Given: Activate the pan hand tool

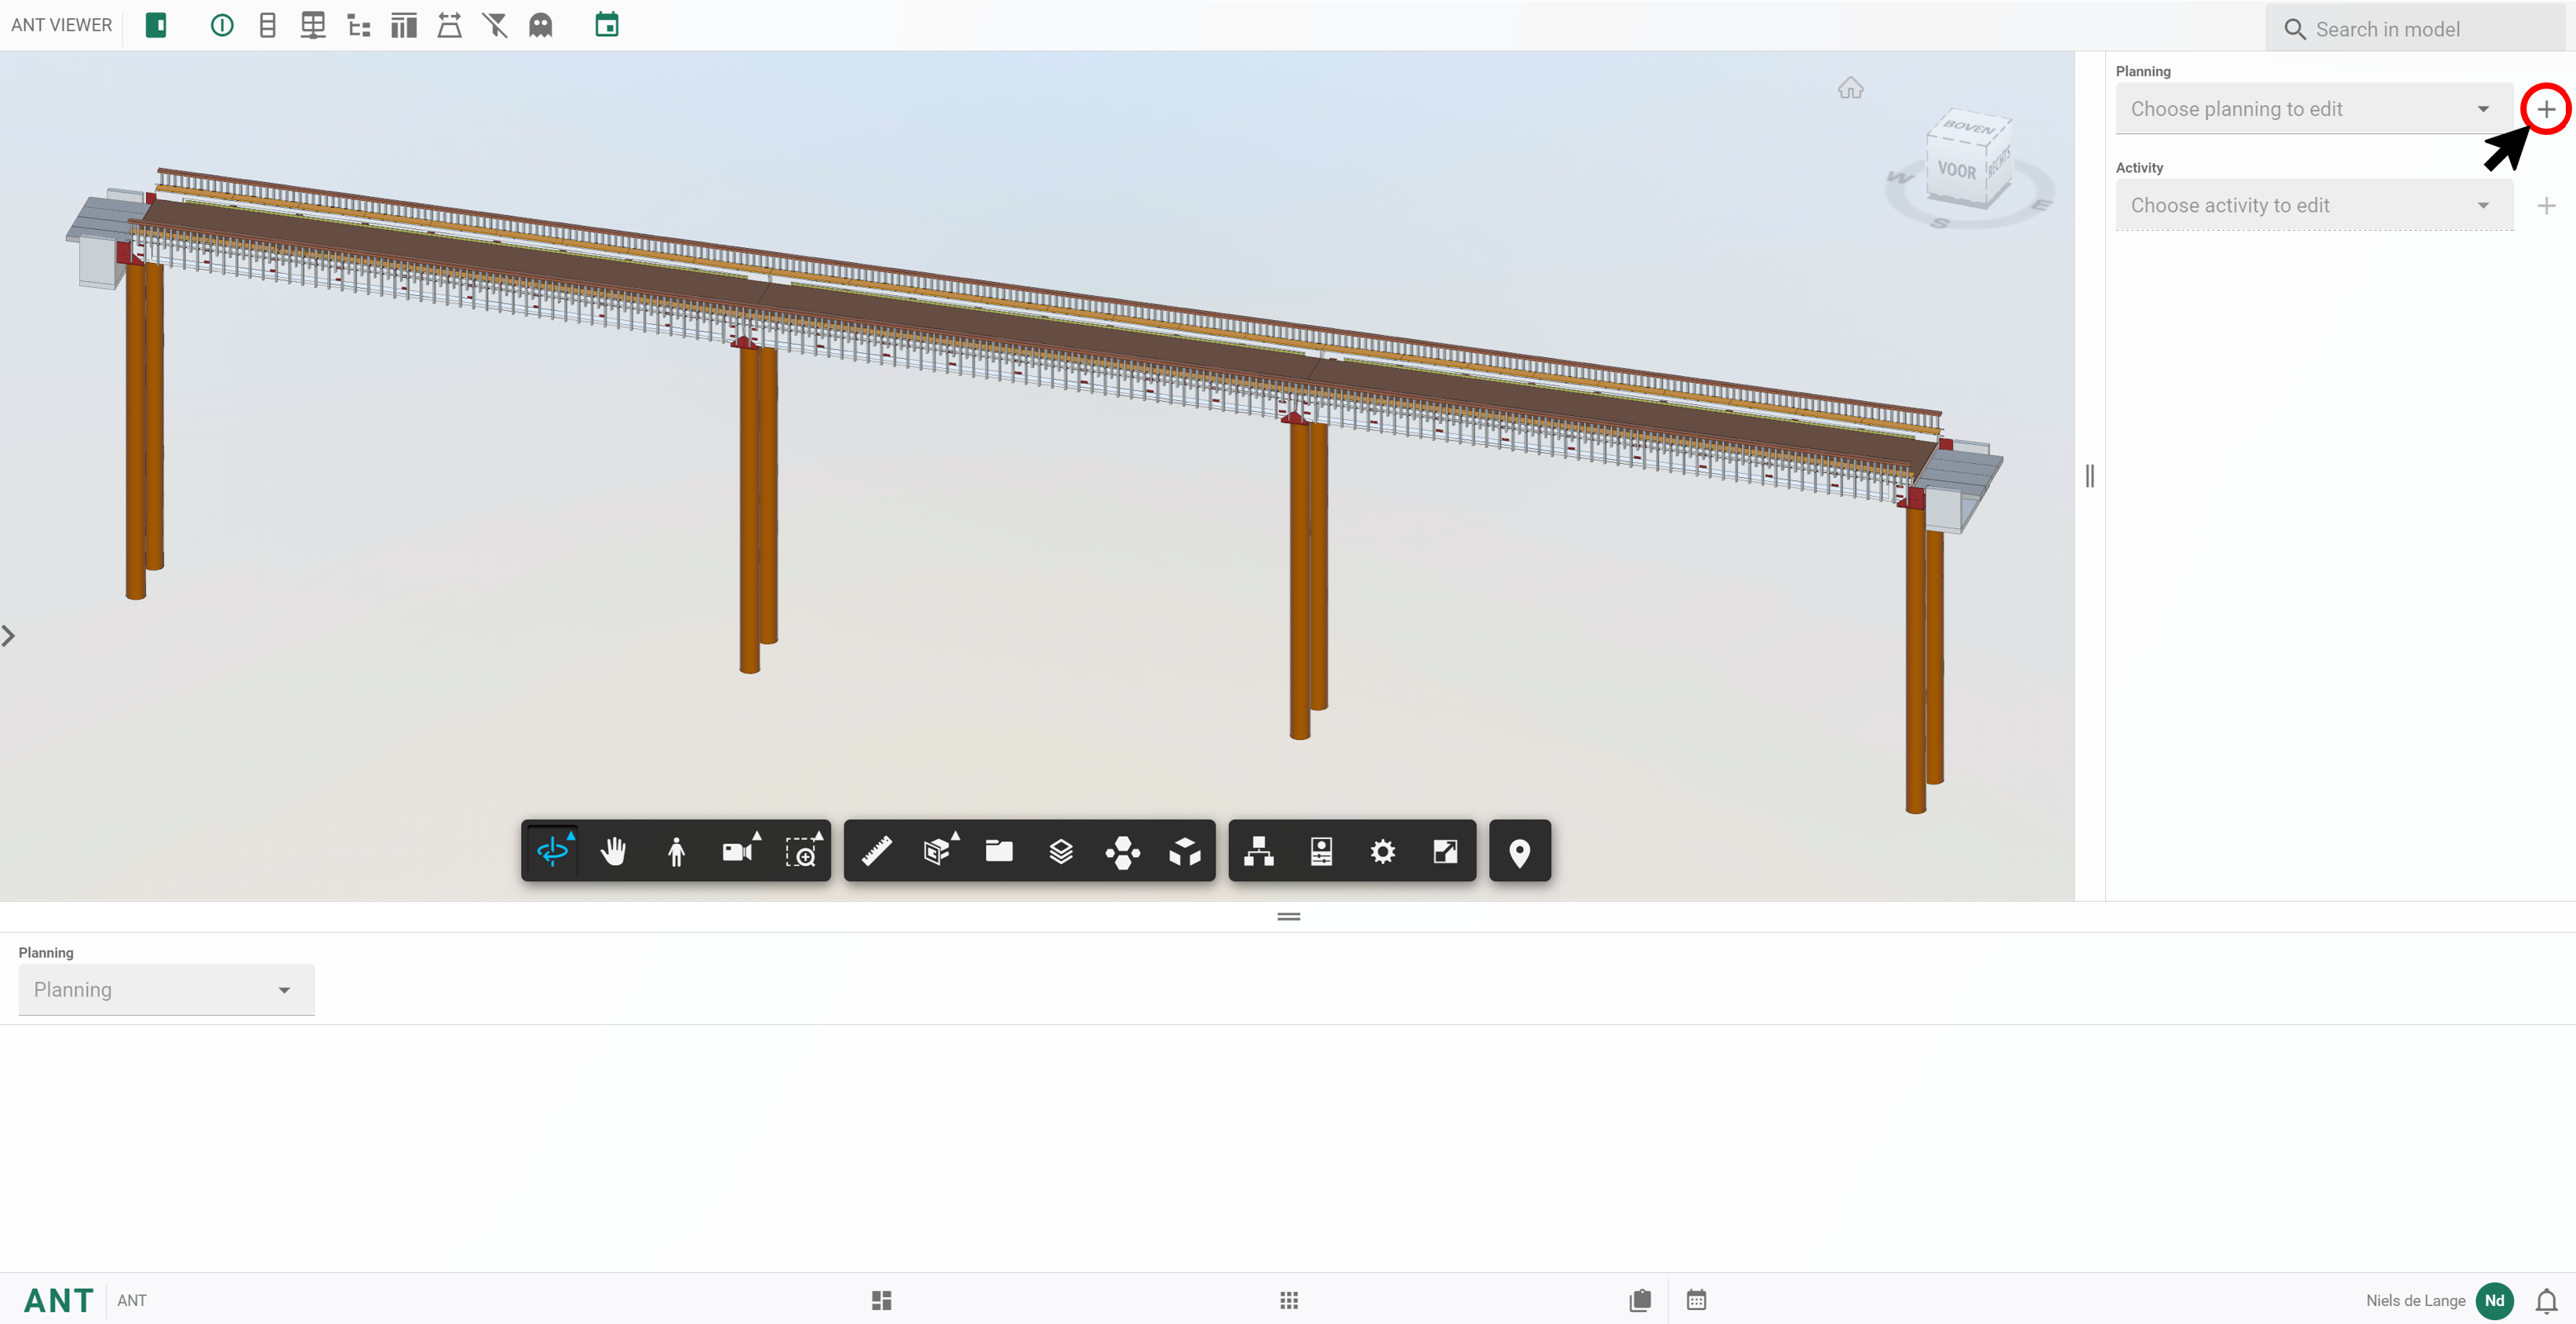Looking at the screenshot, I should pyautogui.click(x=613, y=851).
